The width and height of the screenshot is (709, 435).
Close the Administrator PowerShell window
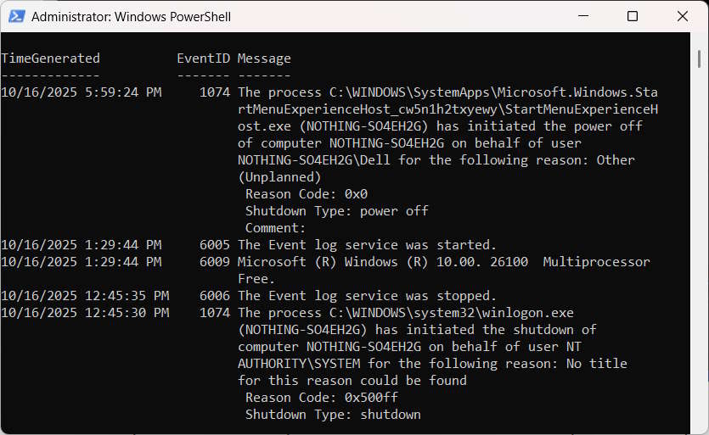click(683, 16)
